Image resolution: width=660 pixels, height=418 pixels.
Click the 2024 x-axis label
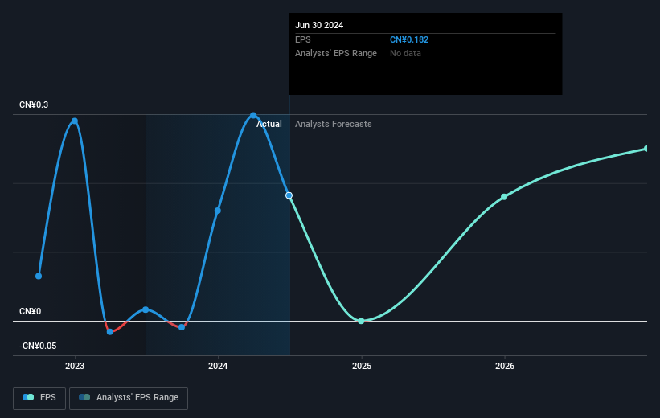tap(218, 366)
